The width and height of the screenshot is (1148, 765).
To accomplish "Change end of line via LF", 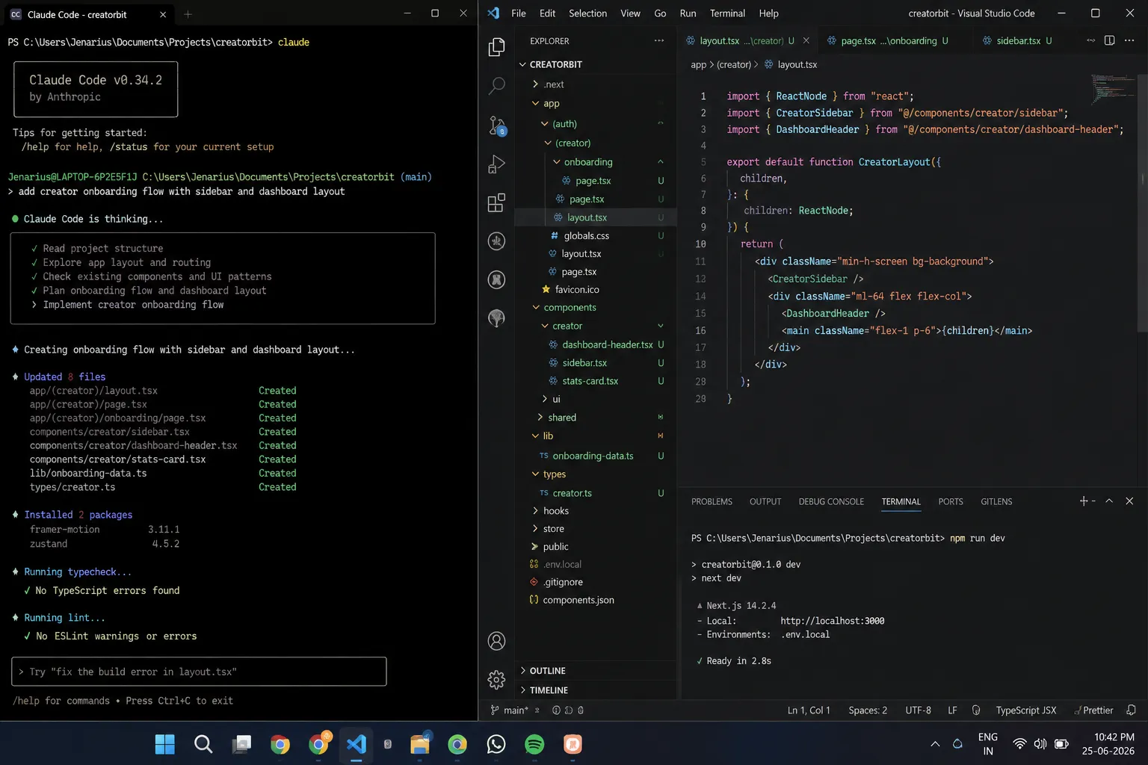I will [952, 710].
